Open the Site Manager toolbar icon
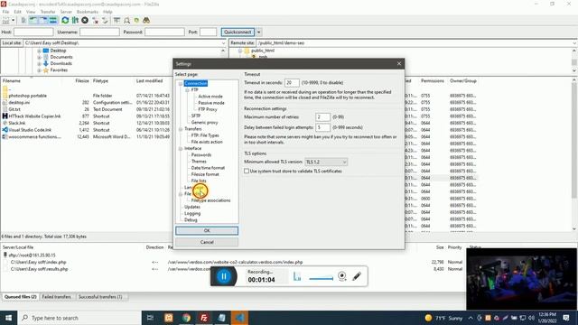The image size is (578, 325). point(6,20)
